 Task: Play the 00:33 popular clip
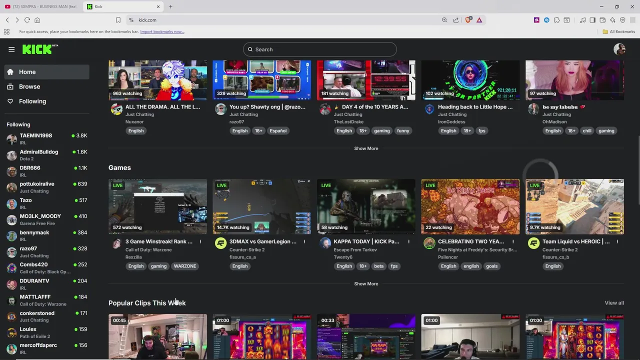(x=366, y=336)
